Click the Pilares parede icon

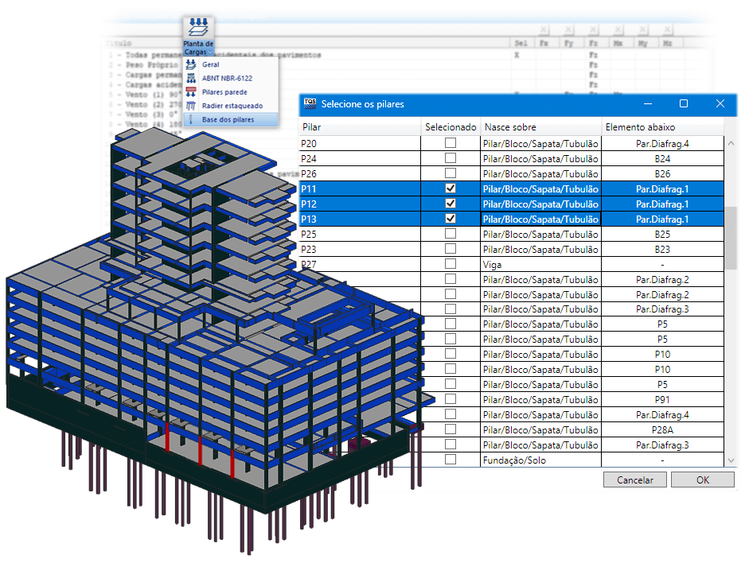click(x=191, y=92)
